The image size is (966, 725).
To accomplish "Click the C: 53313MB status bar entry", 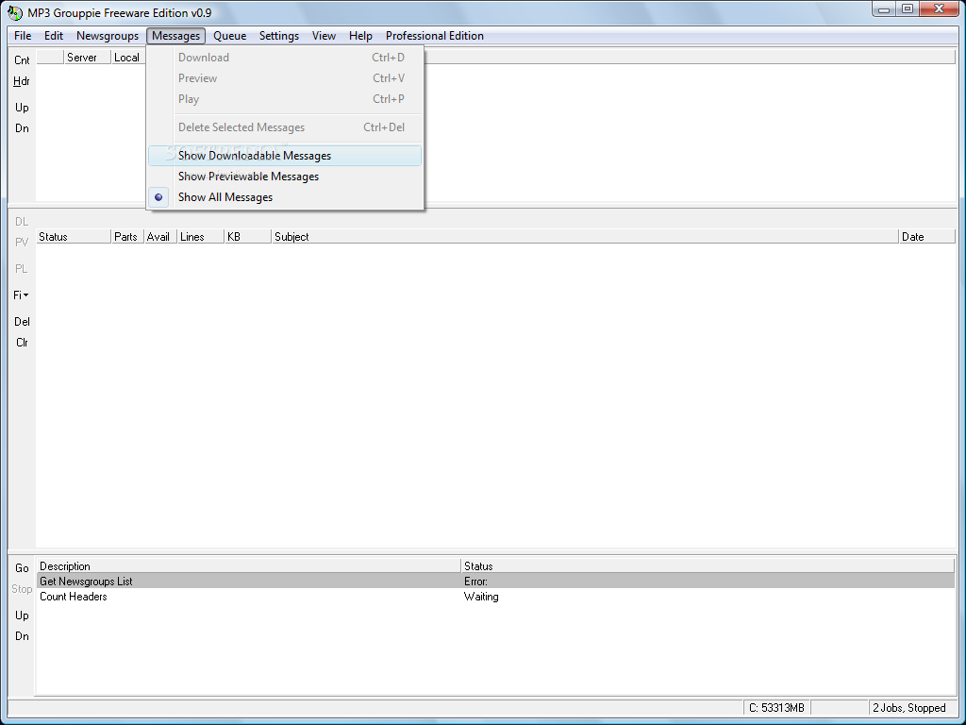I will click(x=776, y=708).
